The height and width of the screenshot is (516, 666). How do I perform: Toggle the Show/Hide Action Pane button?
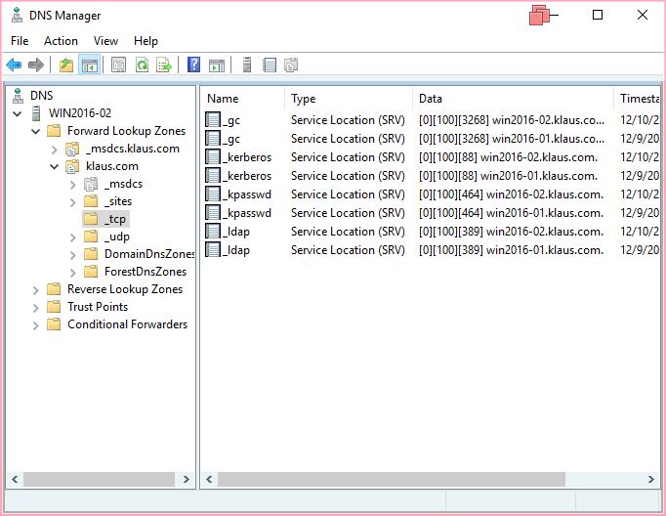(x=217, y=65)
